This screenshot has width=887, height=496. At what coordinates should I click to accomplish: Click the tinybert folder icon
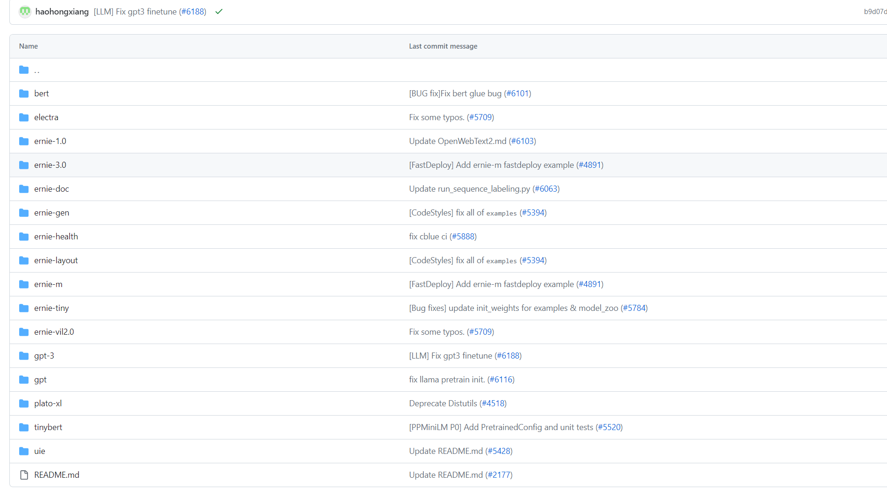point(24,427)
